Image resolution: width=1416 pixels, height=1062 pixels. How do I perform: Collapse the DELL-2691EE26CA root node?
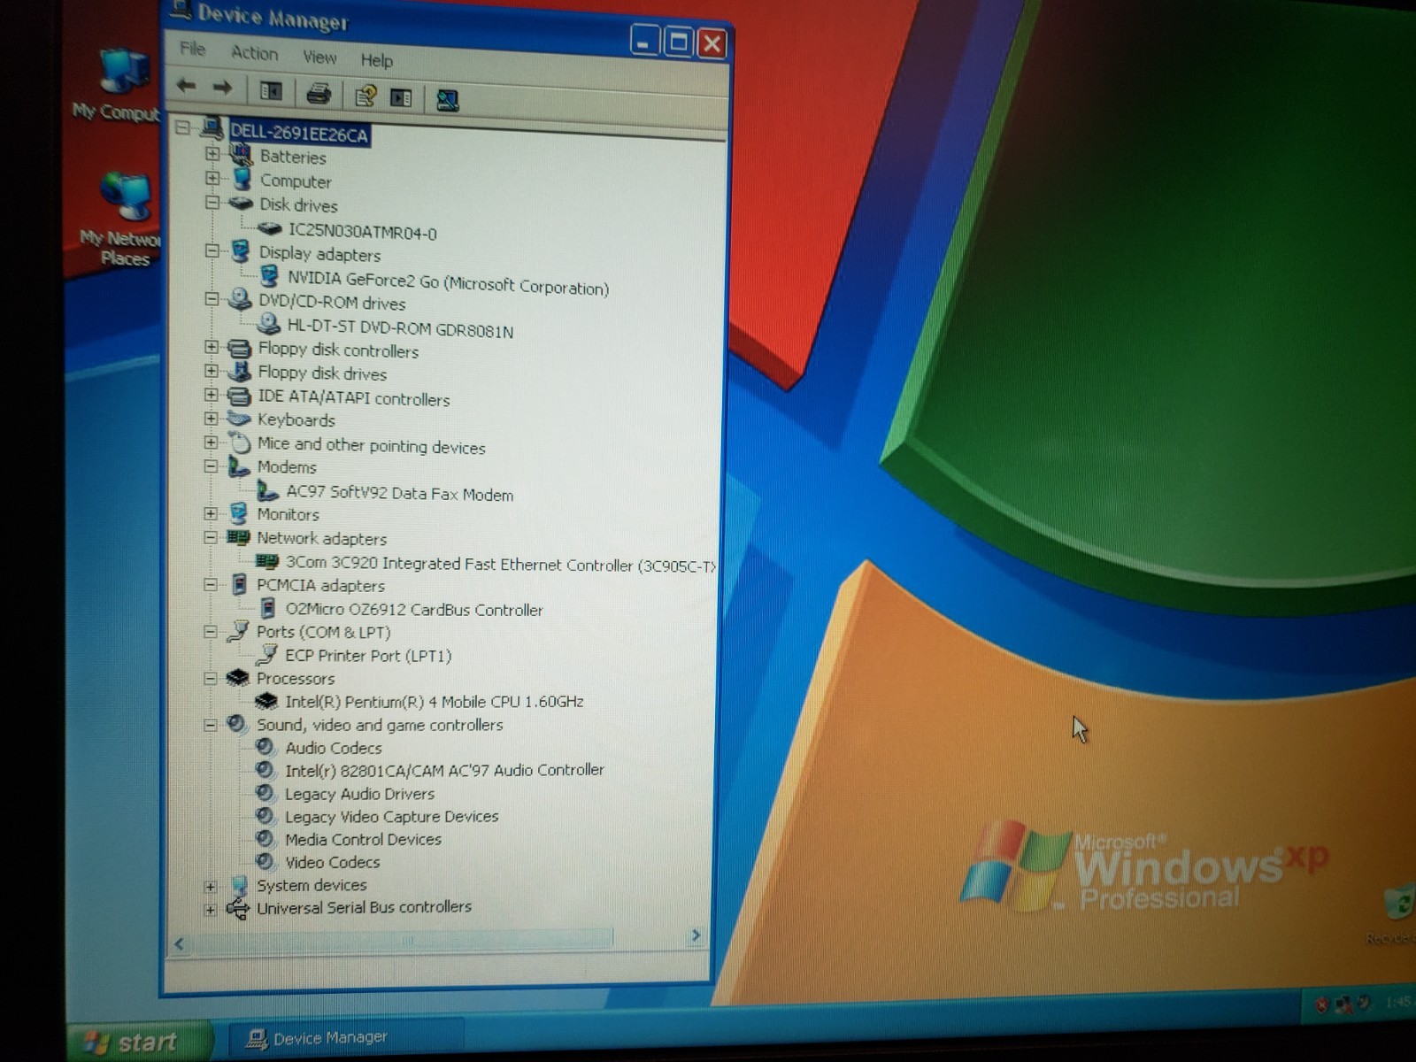tap(182, 127)
